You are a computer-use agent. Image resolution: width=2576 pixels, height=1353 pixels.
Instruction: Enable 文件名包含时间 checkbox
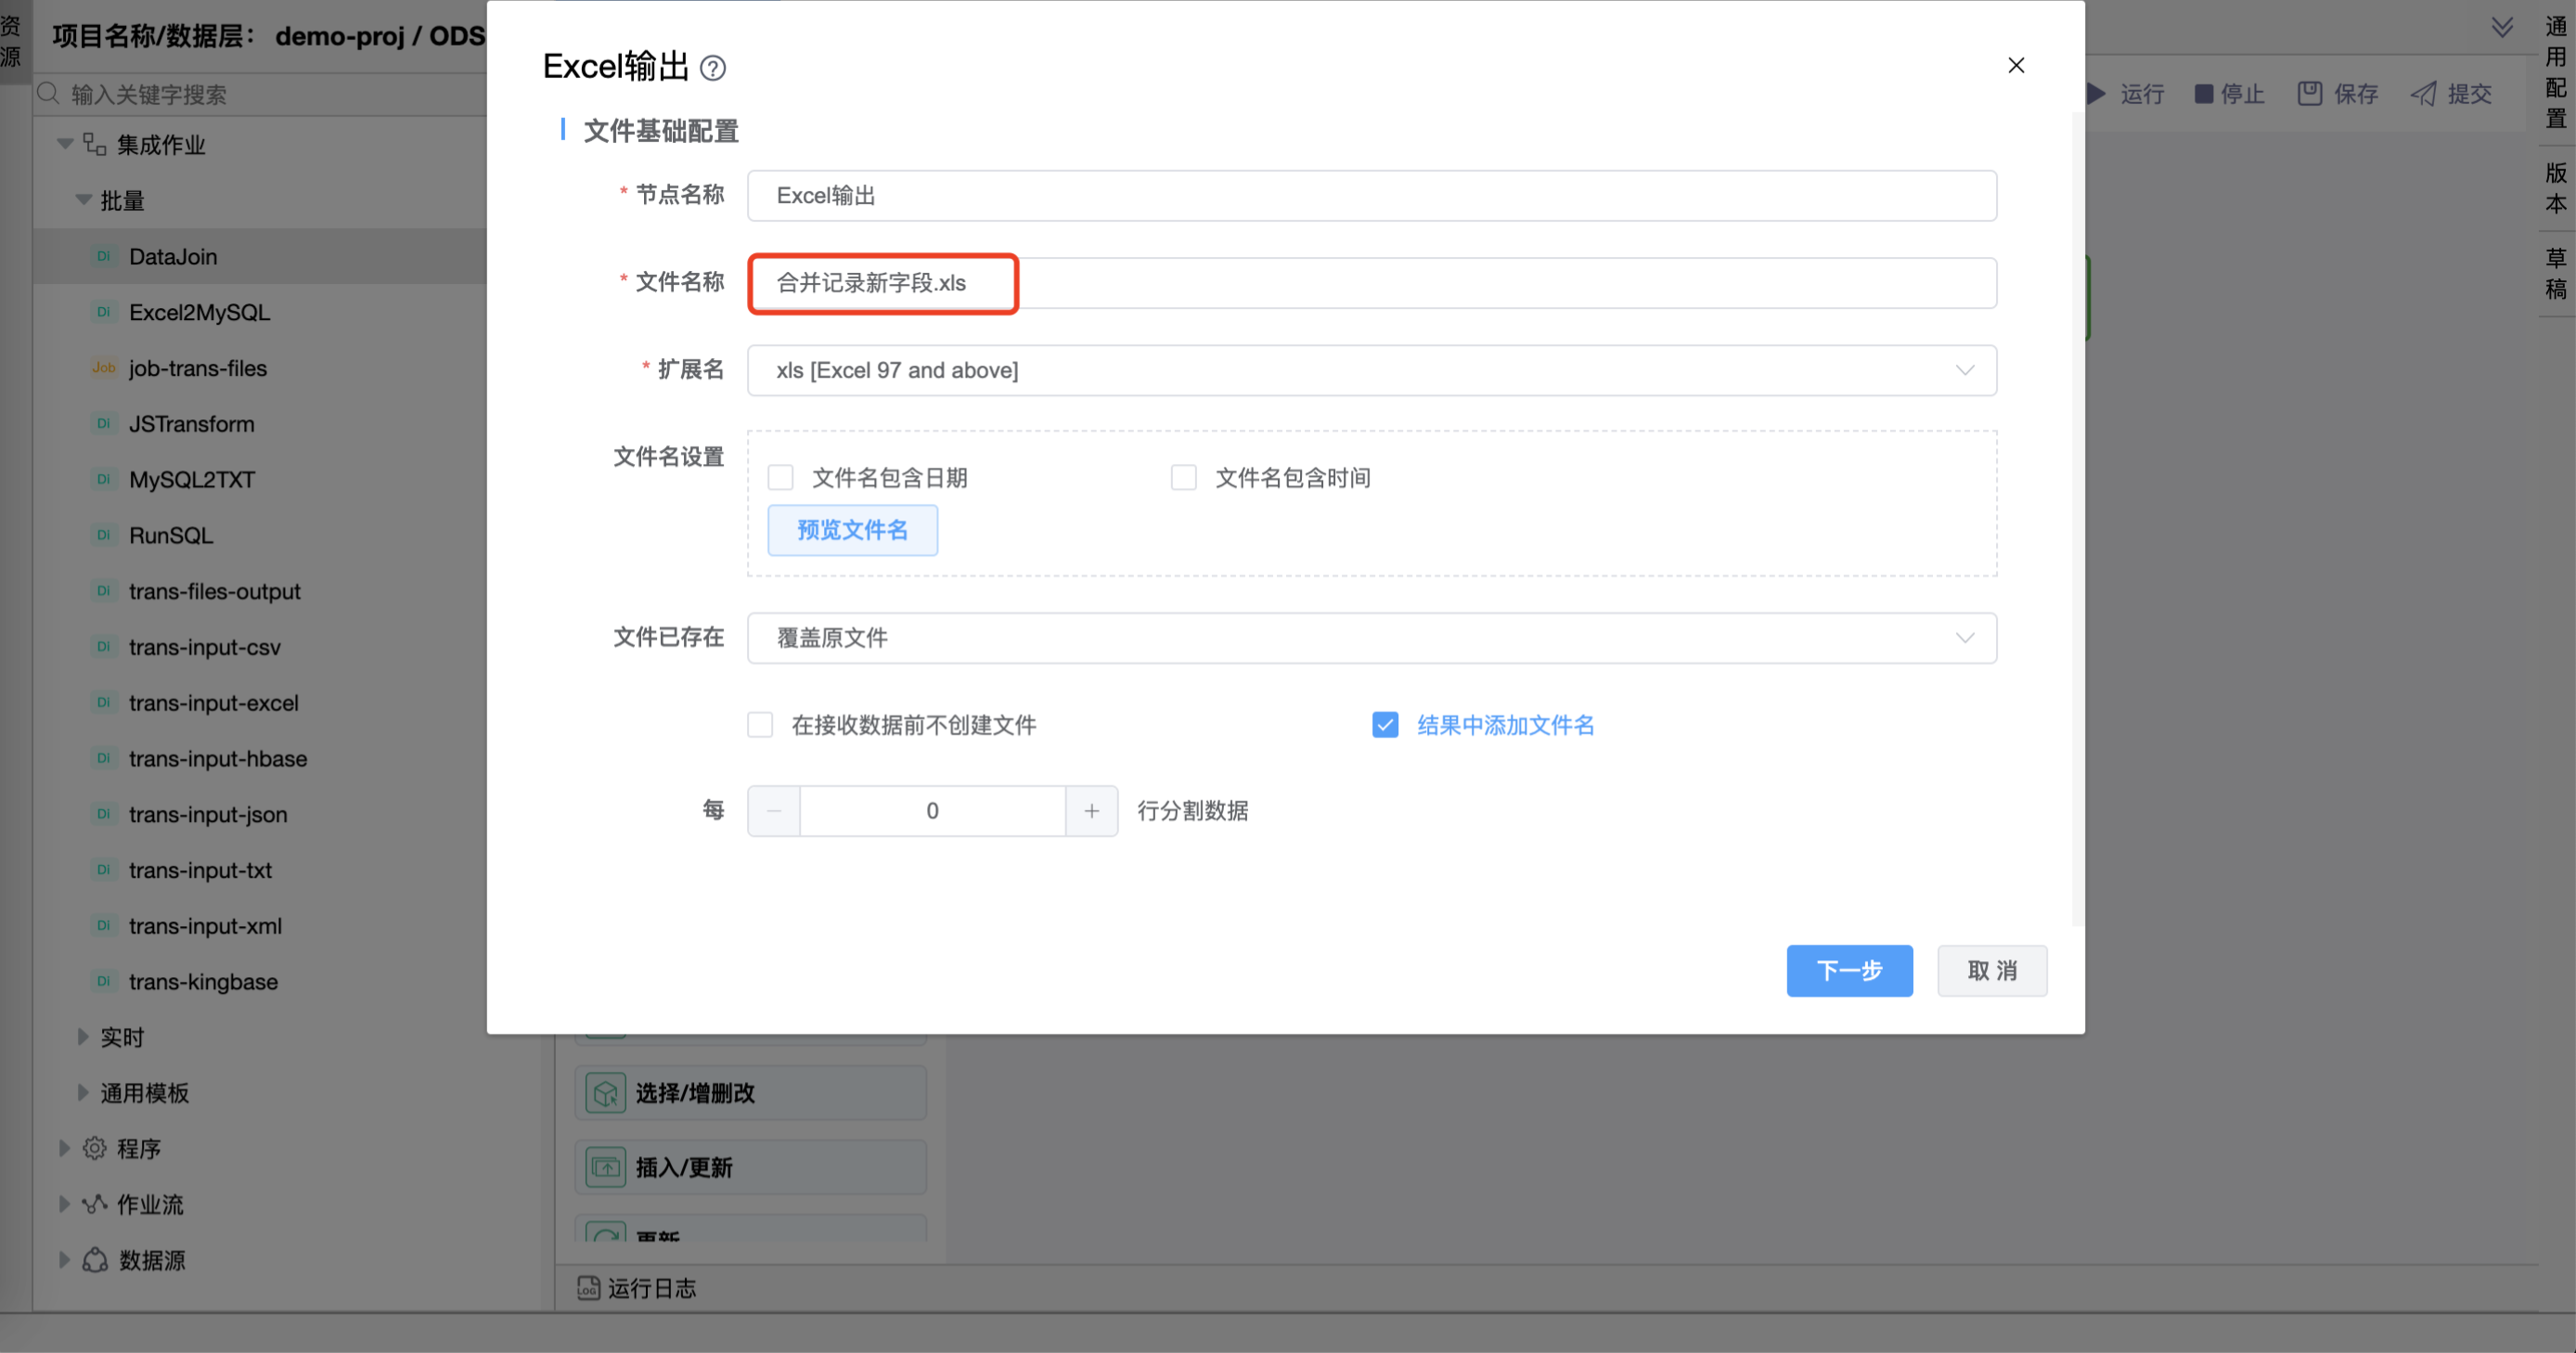pyautogui.click(x=1183, y=478)
